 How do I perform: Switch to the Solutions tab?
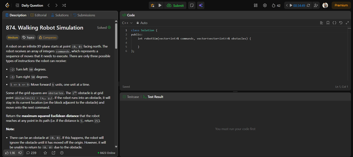60,15
